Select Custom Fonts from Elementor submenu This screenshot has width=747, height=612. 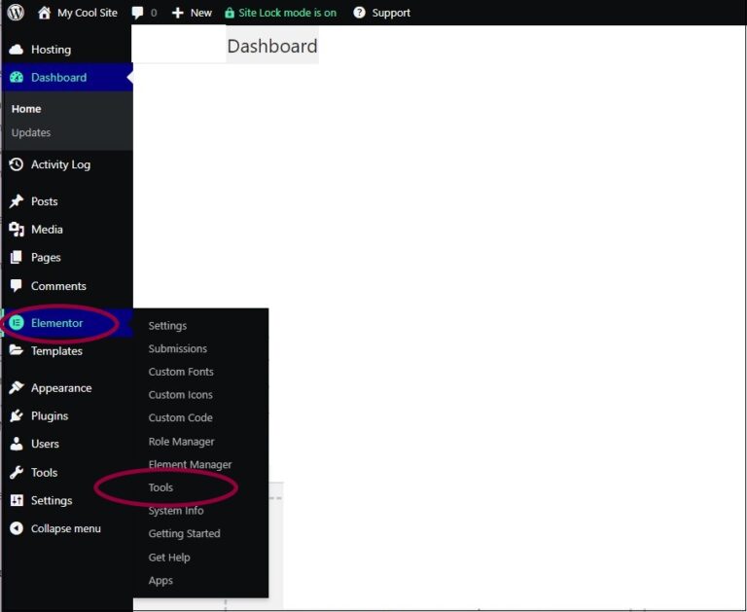coord(181,372)
